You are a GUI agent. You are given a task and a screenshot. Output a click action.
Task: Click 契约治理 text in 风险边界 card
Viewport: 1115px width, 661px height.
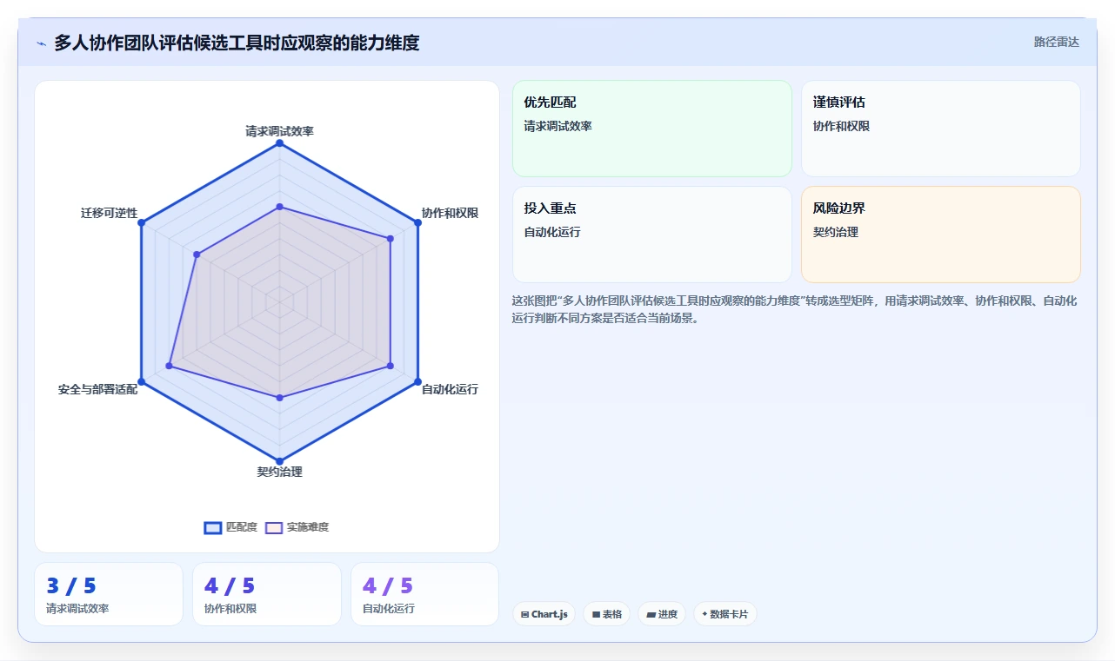pyautogui.click(x=836, y=232)
